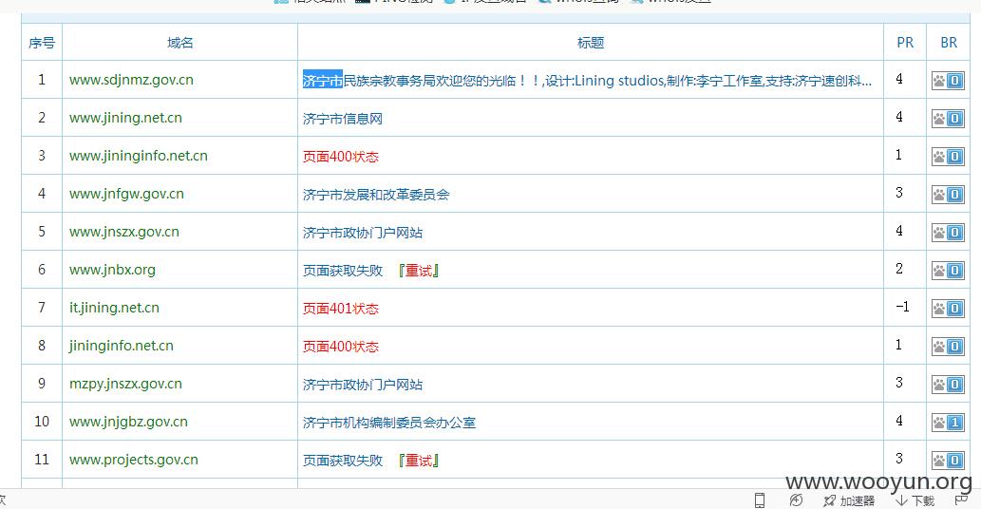Click 页面401状态 in it.jining.net.cn row

tap(341, 309)
